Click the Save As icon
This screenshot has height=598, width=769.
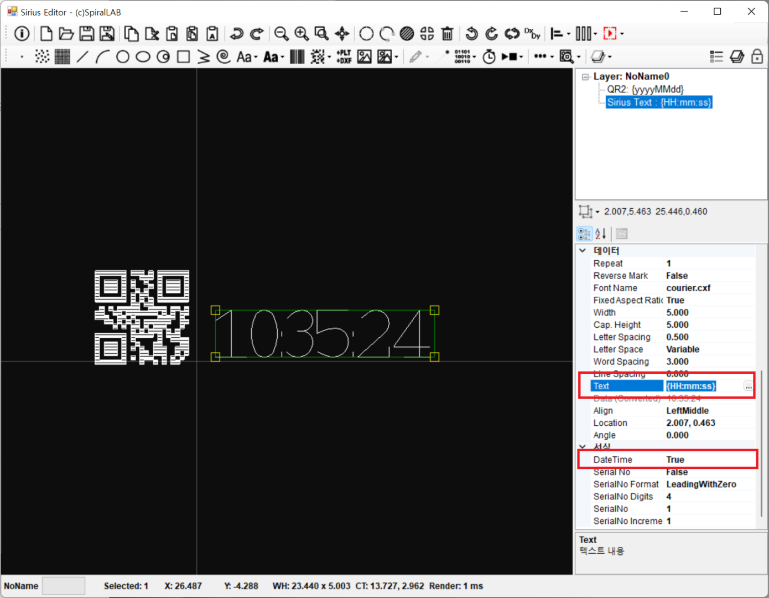107,34
